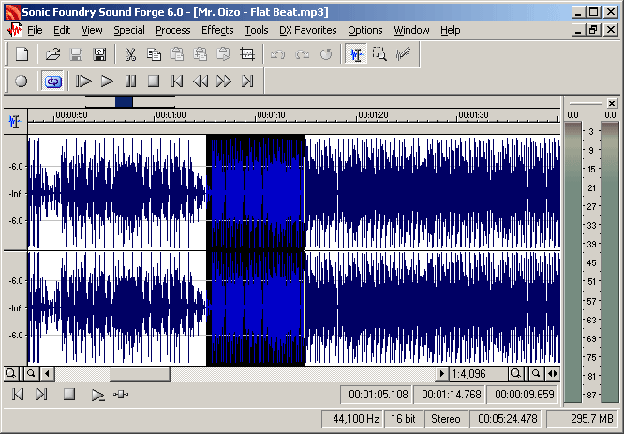624x434 pixels.
Task: Click the Redo arrow icon
Action: [x=302, y=54]
